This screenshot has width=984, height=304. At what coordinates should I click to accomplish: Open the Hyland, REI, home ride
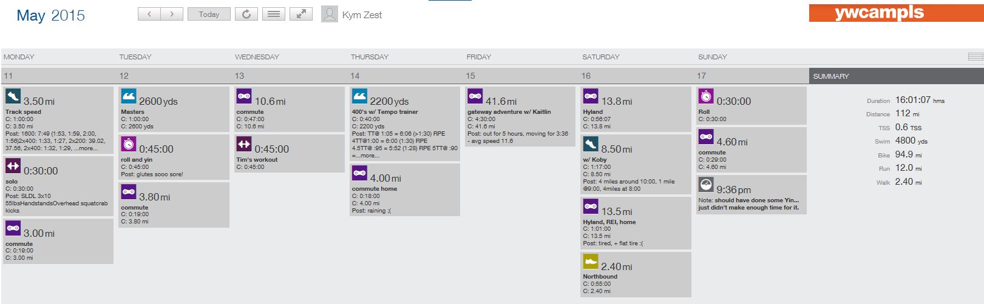coord(609,222)
